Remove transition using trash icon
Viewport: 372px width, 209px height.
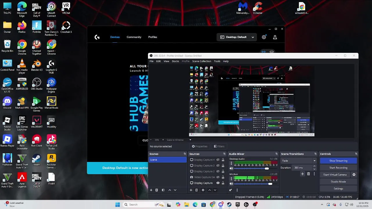click(x=308, y=174)
